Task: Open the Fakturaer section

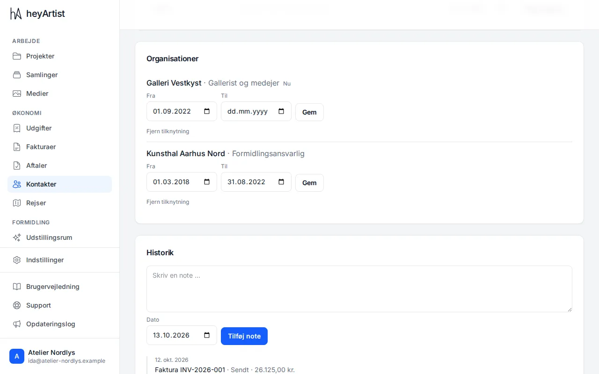Action: pos(59,147)
